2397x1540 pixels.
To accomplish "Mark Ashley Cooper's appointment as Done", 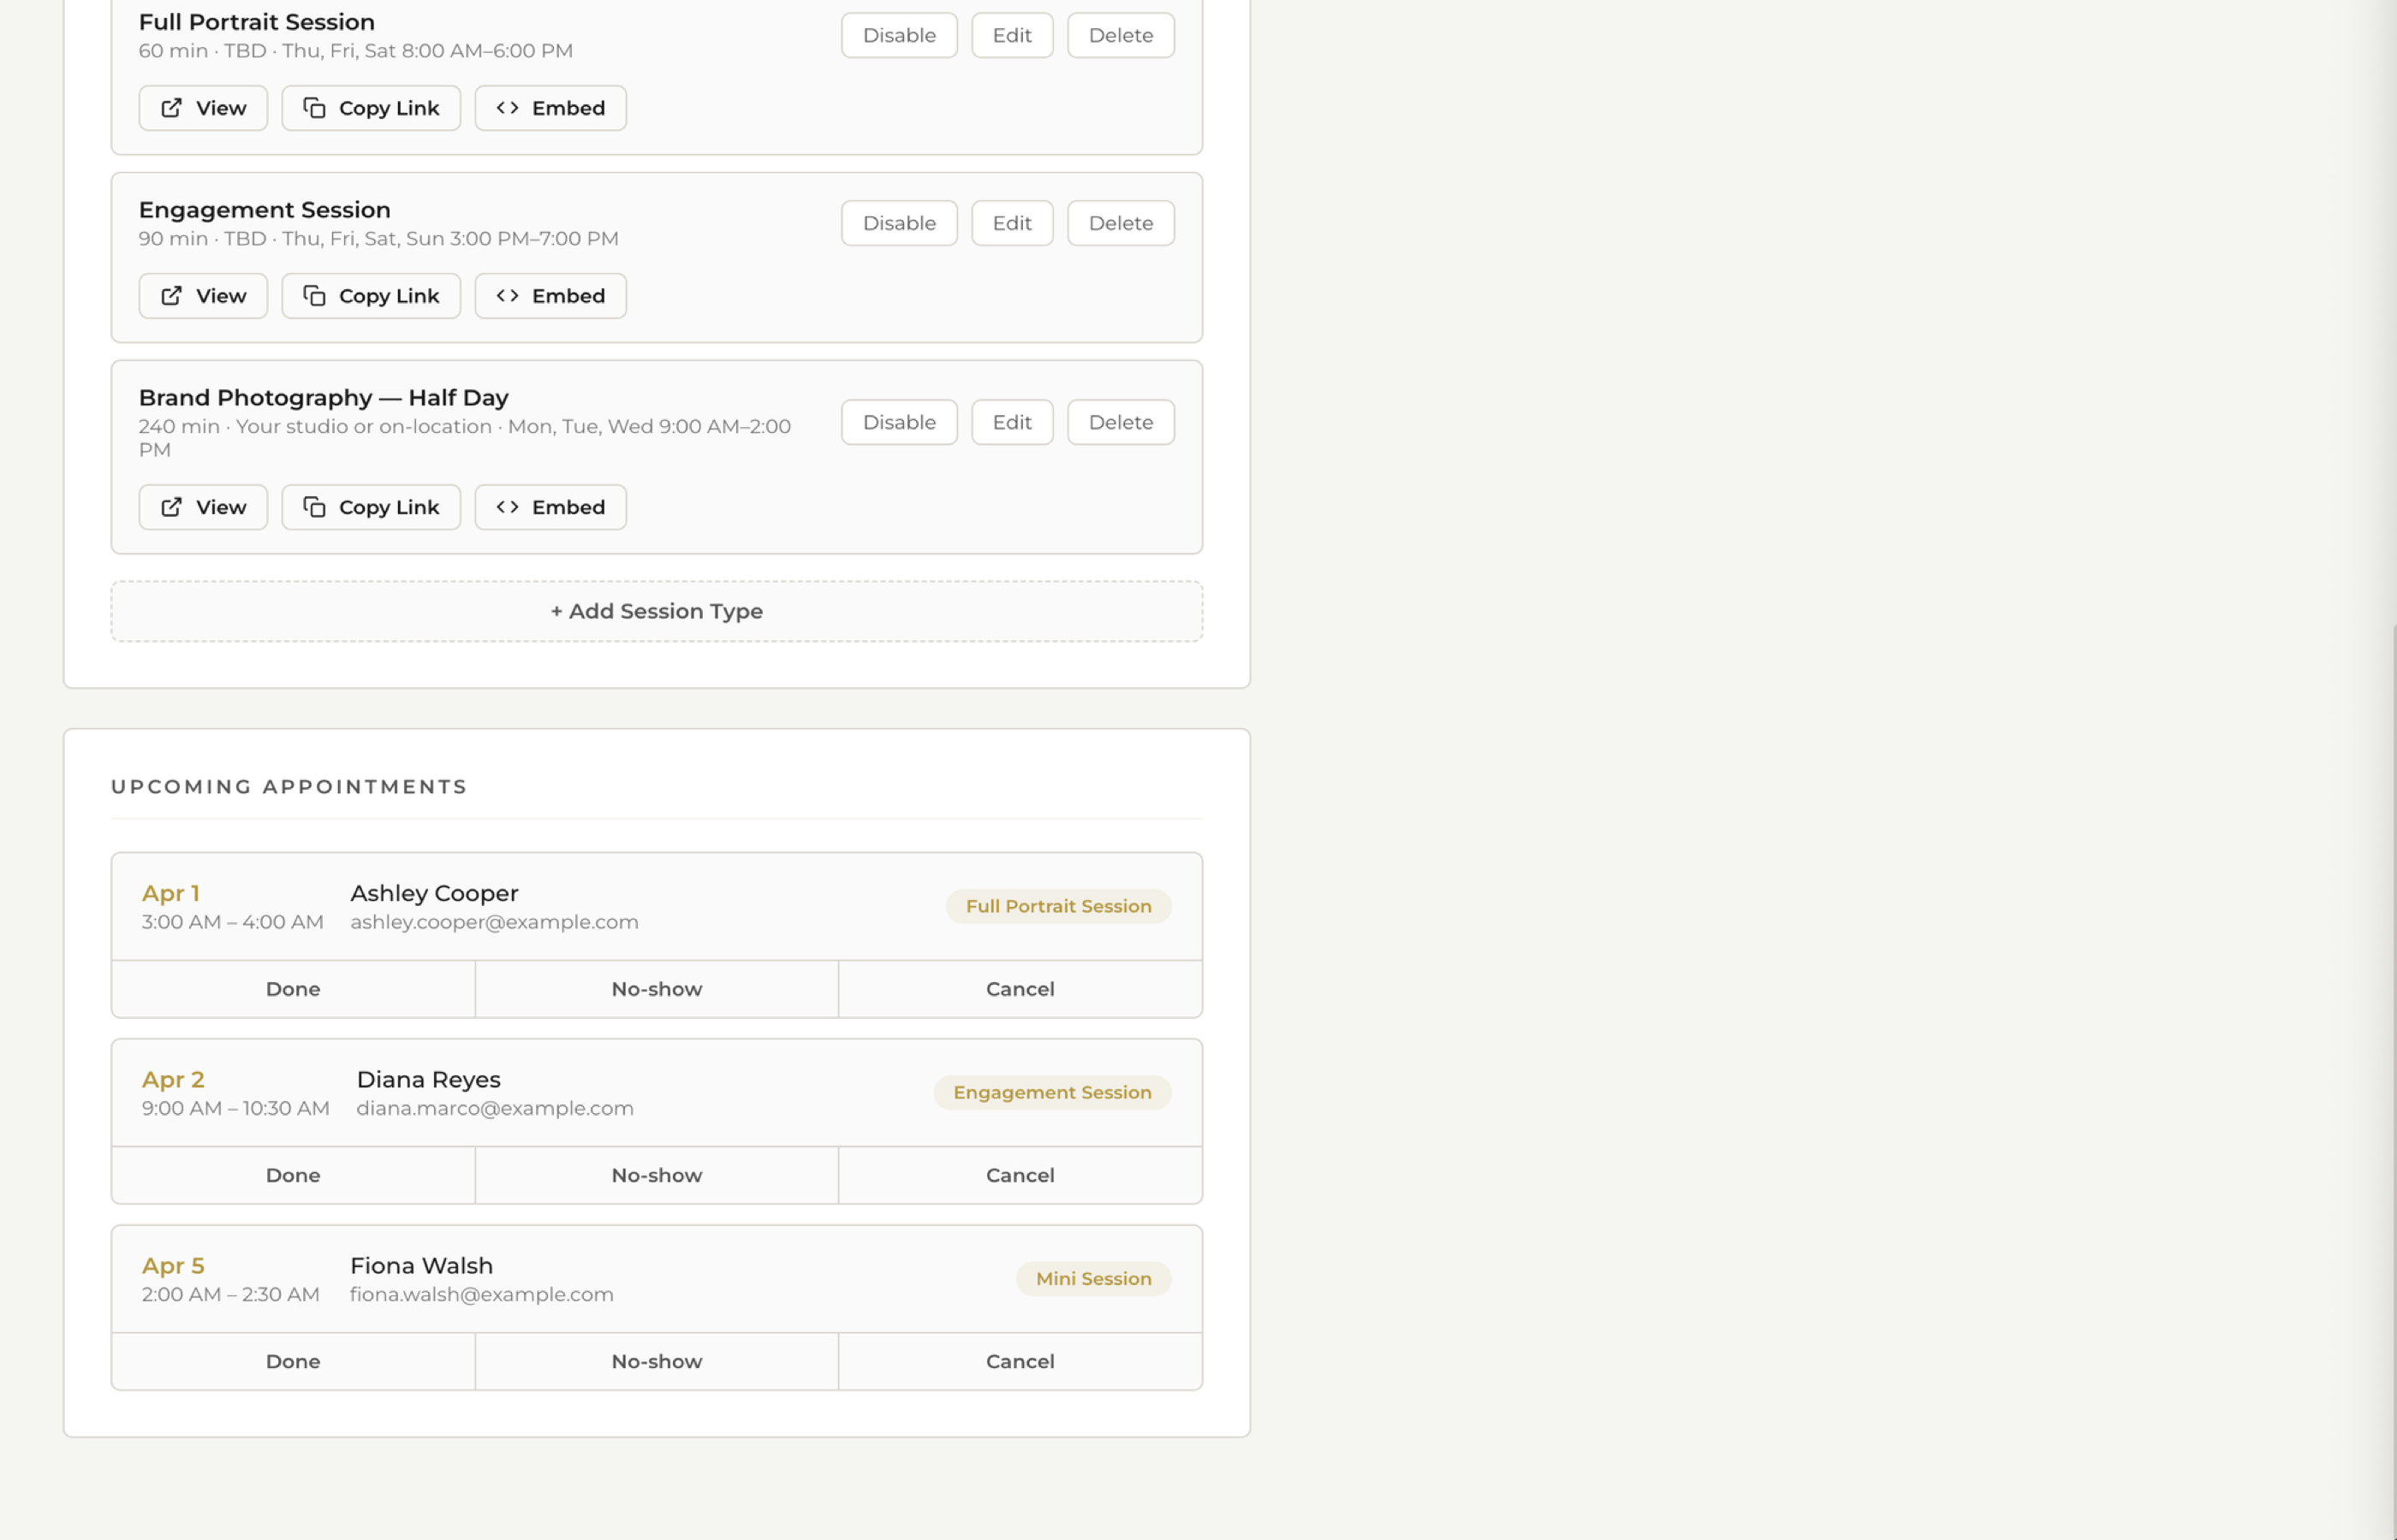I will tap(292, 988).
